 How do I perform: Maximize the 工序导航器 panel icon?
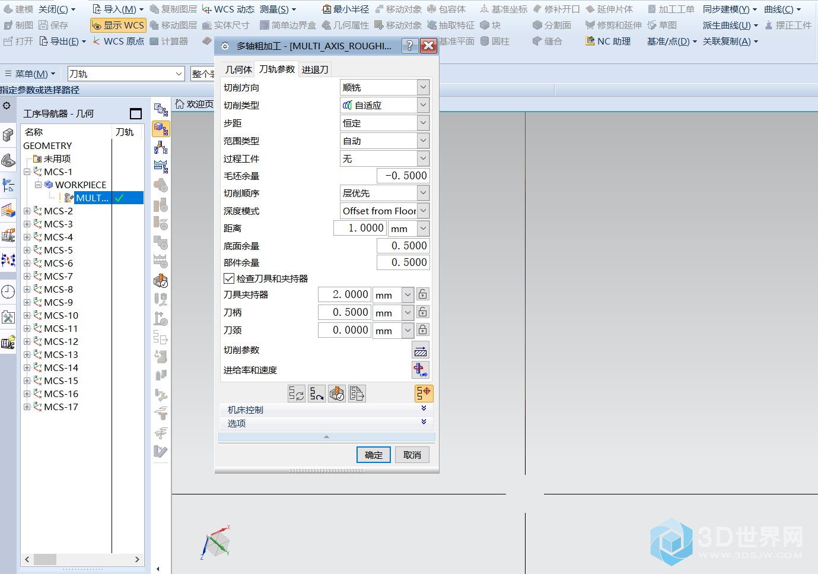(136, 113)
